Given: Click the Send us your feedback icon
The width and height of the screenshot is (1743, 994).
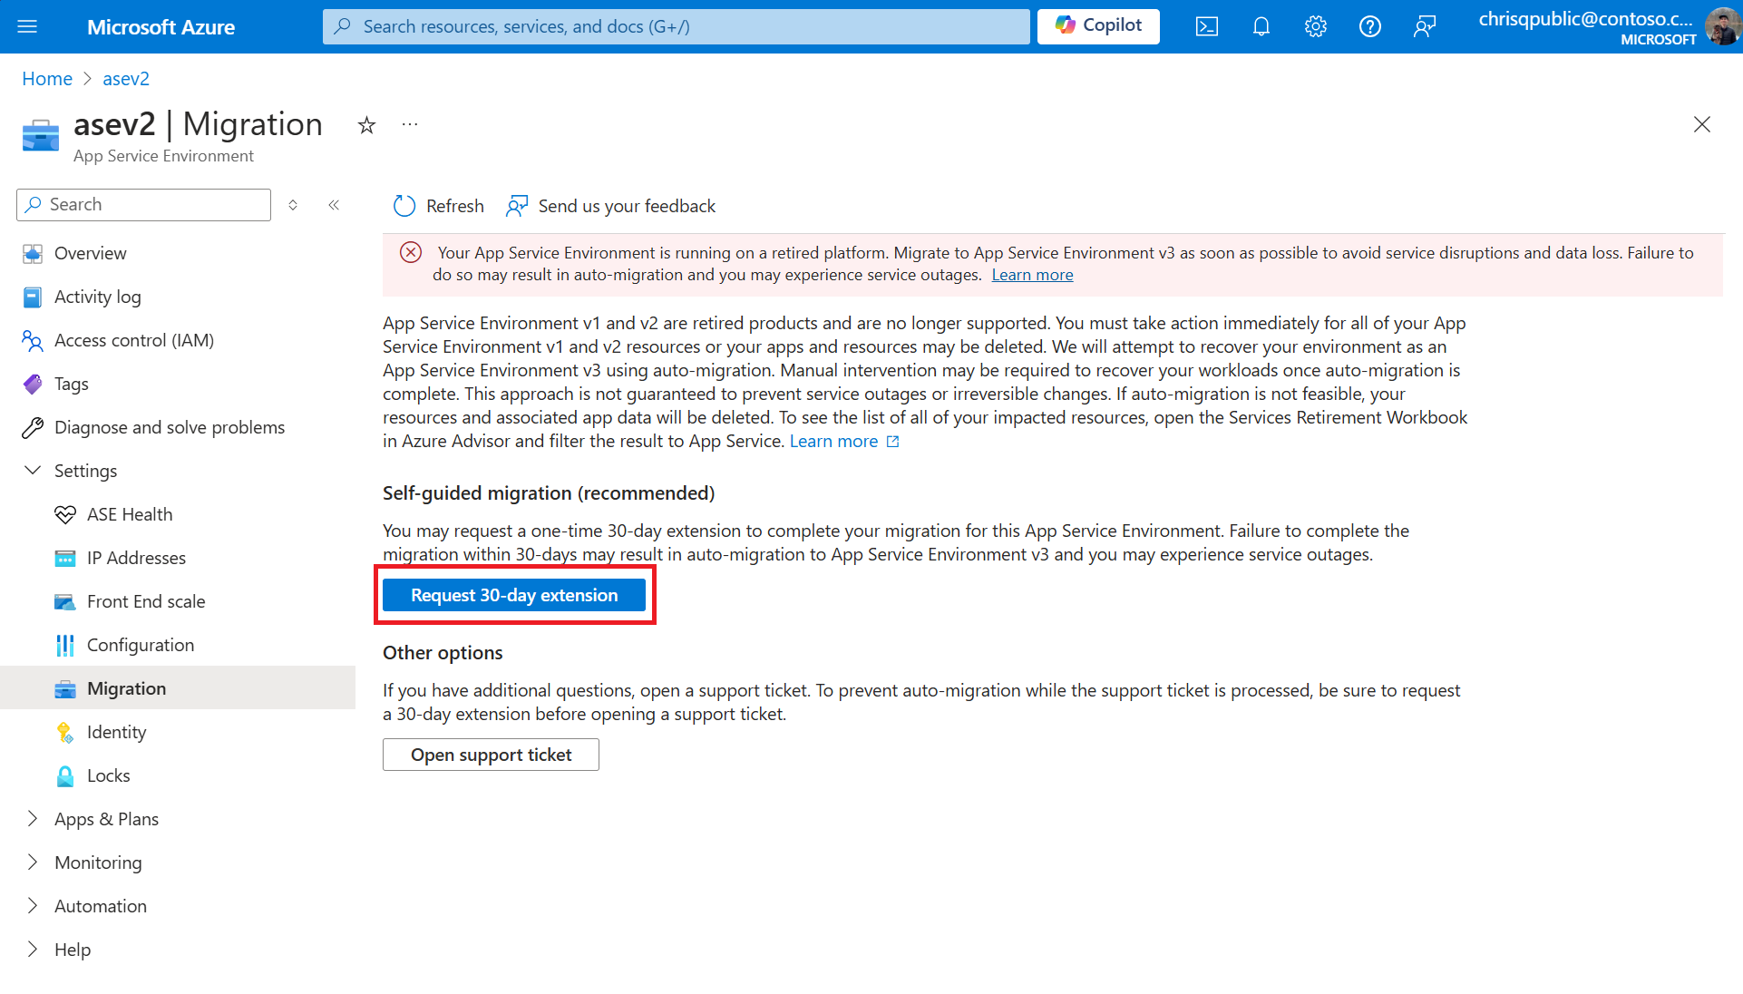Looking at the screenshot, I should click(x=517, y=206).
